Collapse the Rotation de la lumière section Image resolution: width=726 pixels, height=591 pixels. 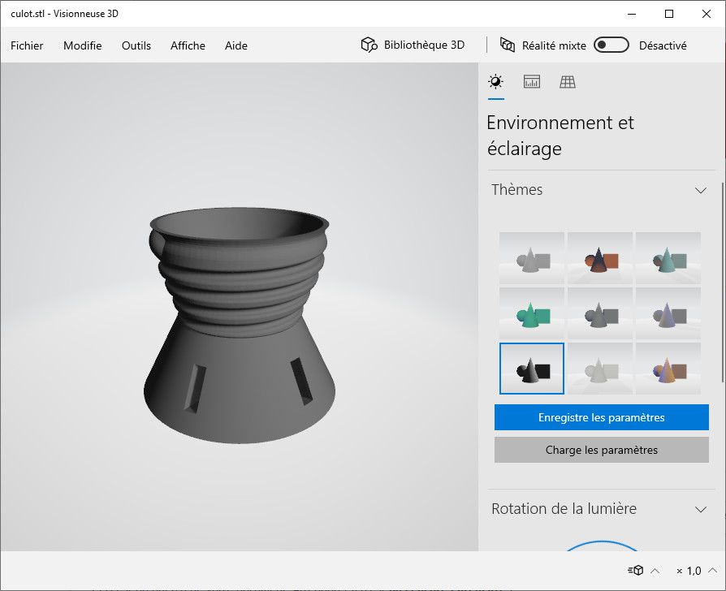(x=701, y=509)
